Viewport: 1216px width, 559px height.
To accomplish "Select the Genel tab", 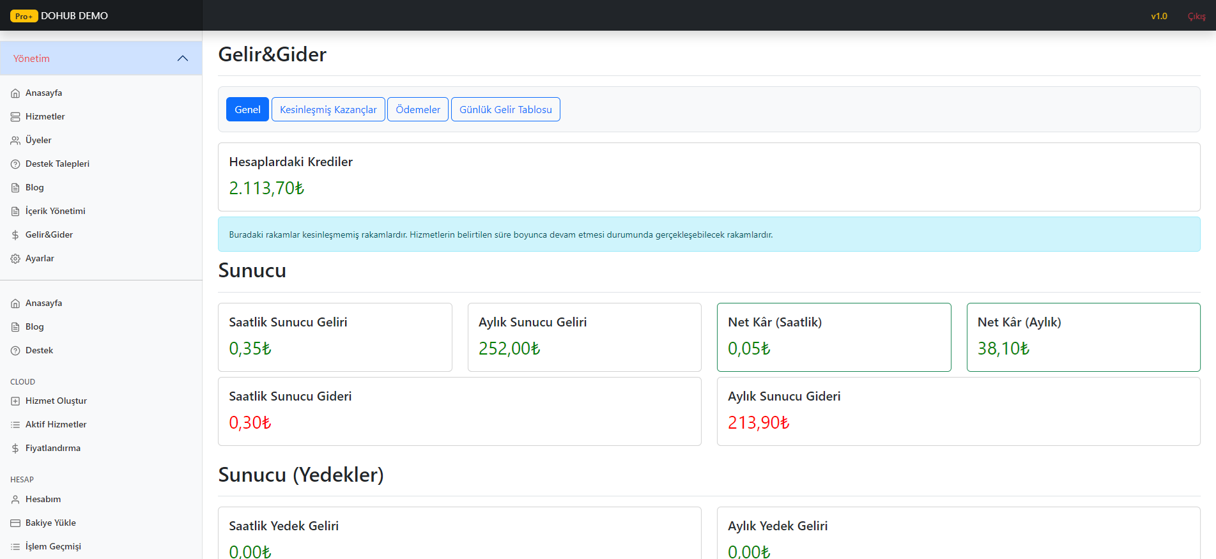I will pos(247,109).
